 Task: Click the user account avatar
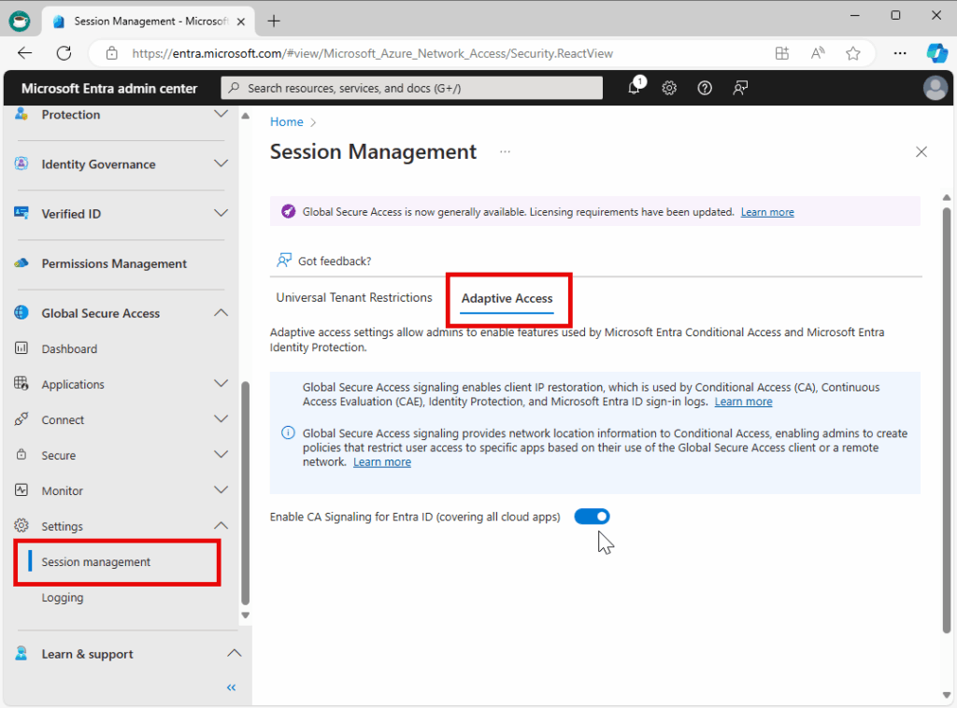[x=935, y=88]
